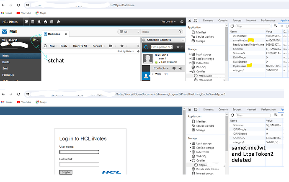
Task: Refresh cookies list in bottom DevTools
Action: click(x=232, y=115)
